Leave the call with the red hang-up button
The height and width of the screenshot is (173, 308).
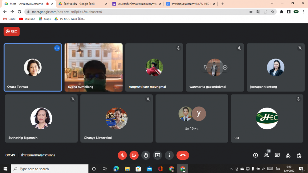(x=183, y=155)
